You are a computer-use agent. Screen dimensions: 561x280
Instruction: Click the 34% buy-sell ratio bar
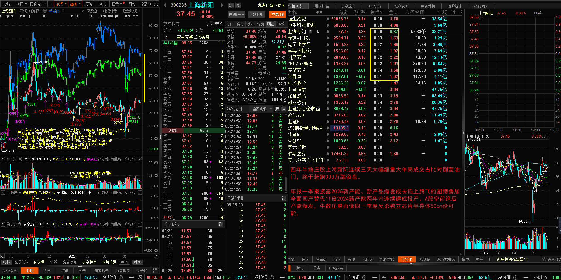(x=173, y=130)
